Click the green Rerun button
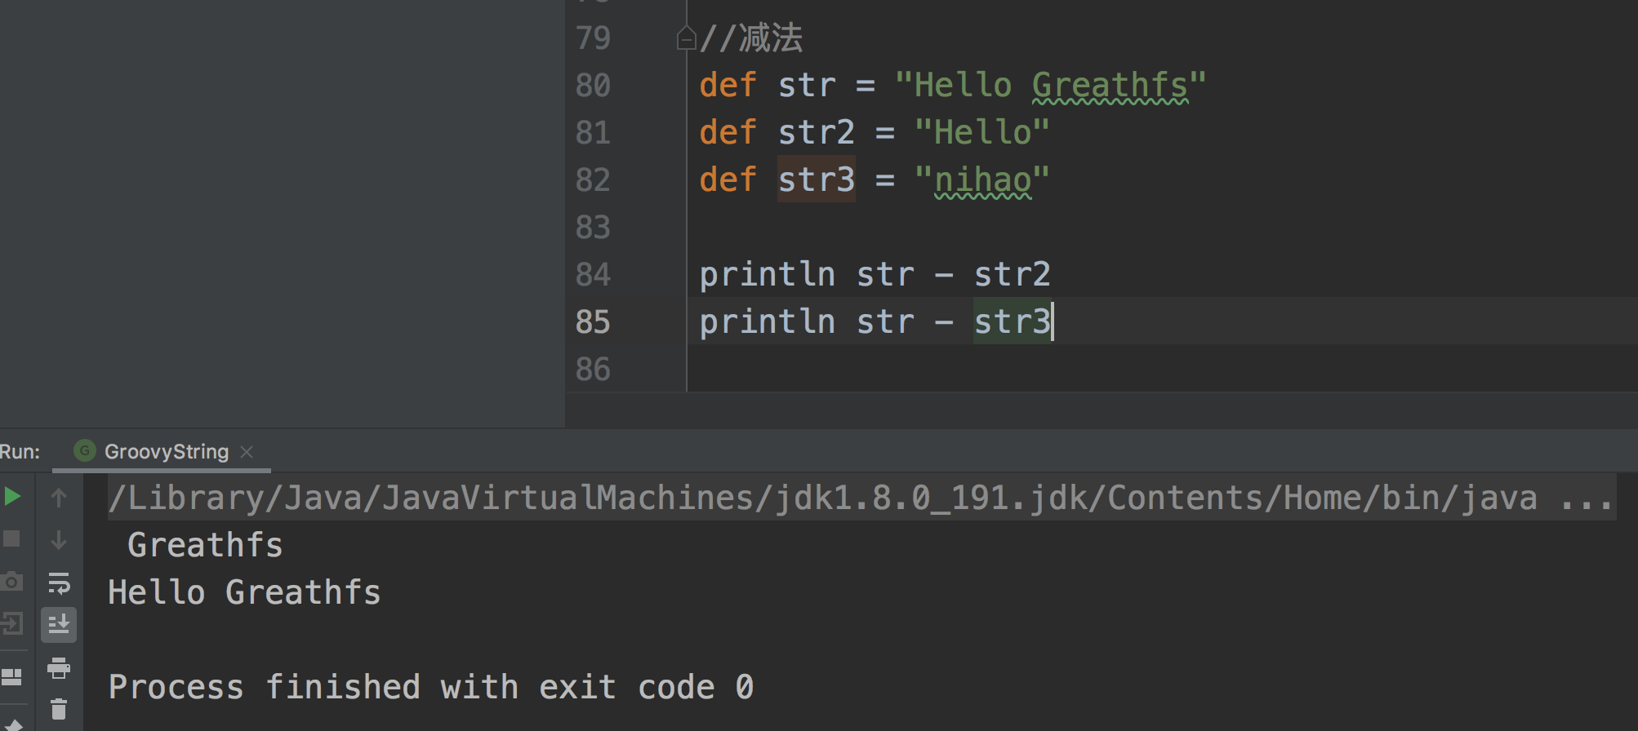Screen dimensions: 1638x731 (12, 497)
